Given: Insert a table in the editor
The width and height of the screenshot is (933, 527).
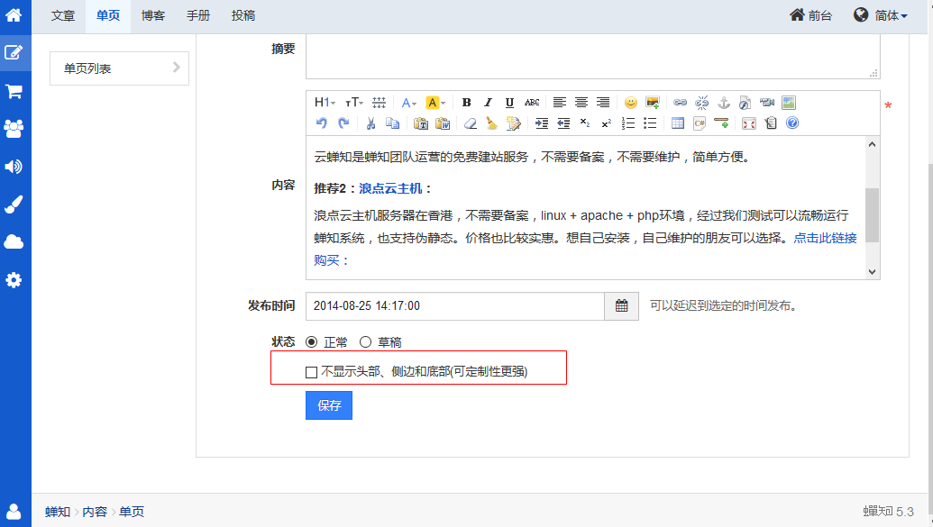Looking at the screenshot, I should click(677, 123).
